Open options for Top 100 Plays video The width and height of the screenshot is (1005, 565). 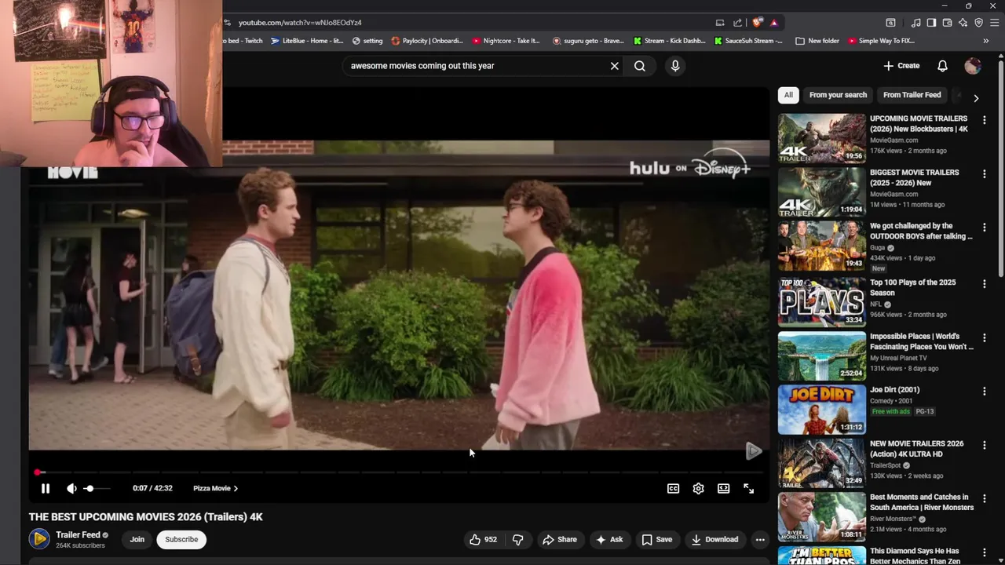(984, 283)
